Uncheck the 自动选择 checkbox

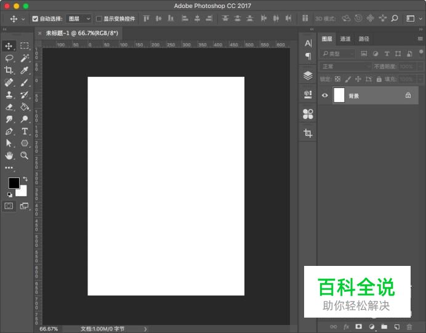pyautogui.click(x=35, y=19)
